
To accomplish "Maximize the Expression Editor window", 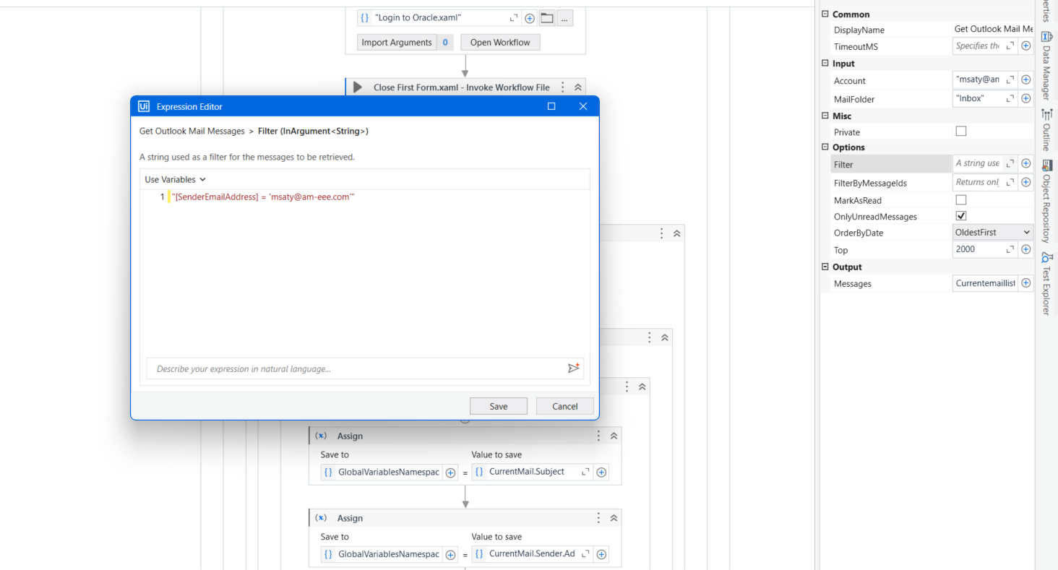I will pos(551,106).
